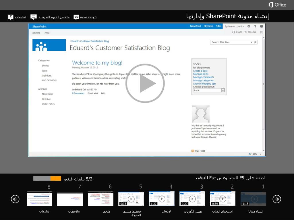
Task: Click the blog site logo image
Action: point(49,45)
